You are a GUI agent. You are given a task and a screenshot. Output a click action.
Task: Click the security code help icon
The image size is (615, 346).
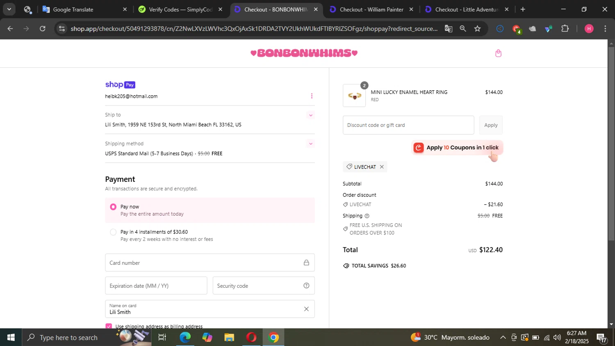[306, 286]
